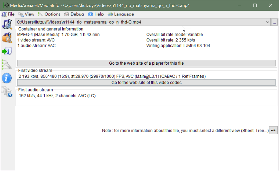Click the blue About info sidebar icon
The image size is (279, 171).
point(7,78)
